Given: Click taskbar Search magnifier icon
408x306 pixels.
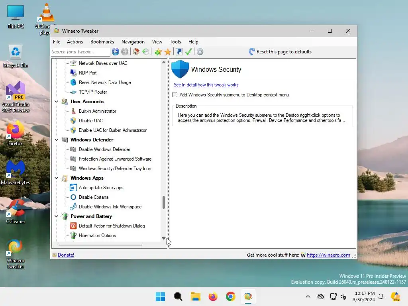Looking at the screenshot, I should click(178, 296).
